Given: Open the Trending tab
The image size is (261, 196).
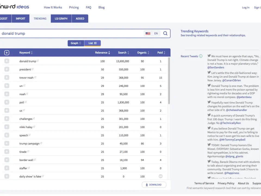Looking at the screenshot, I should click(40, 19).
